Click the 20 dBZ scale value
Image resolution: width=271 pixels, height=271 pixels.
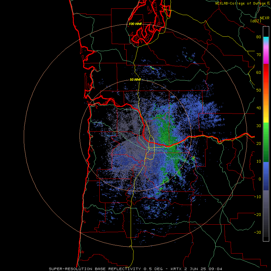[x=259, y=144]
